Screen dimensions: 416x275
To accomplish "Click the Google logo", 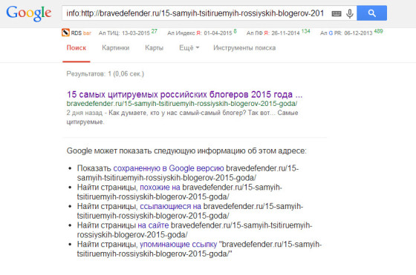I will (29, 13).
